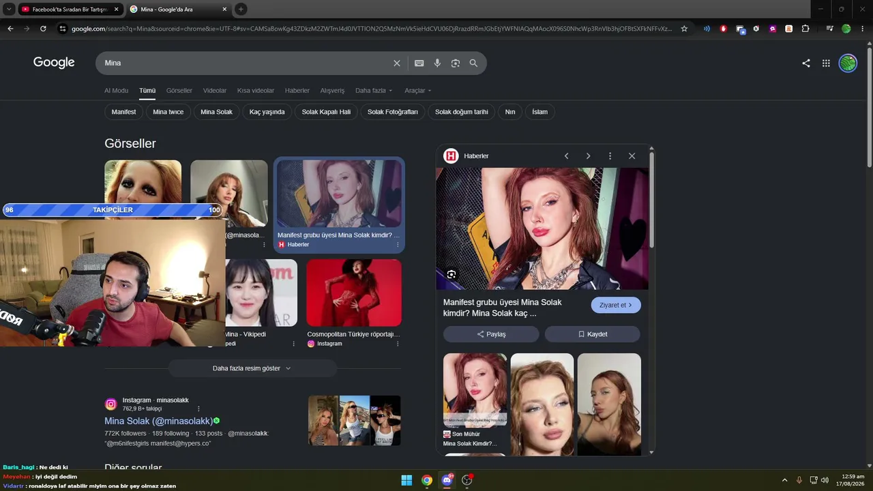Open Son Mühür related image thumbnail

pyautogui.click(x=475, y=390)
